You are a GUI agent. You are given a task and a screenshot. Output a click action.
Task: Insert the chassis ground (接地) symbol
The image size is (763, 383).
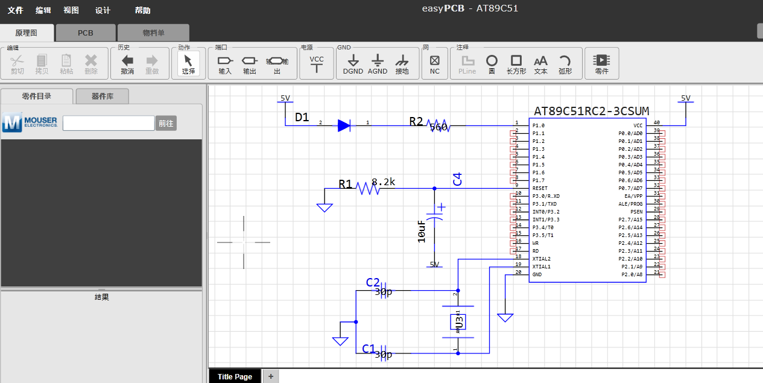tap(402, 60)
